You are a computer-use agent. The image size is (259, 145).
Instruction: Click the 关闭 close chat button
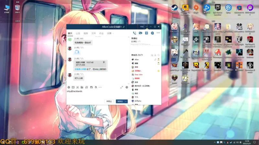[109, 101]
